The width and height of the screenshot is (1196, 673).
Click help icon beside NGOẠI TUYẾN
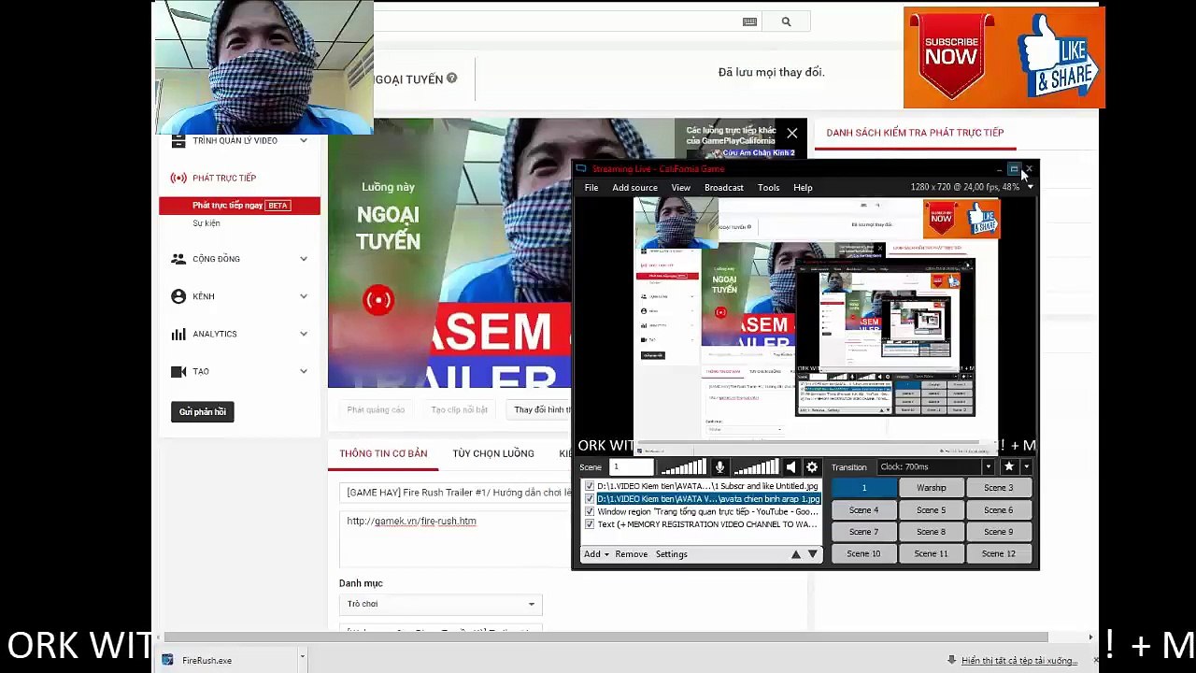pyautogui.click(x=452, y=79)
